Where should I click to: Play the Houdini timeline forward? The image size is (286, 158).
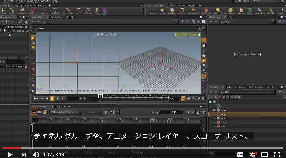[57, 99]
